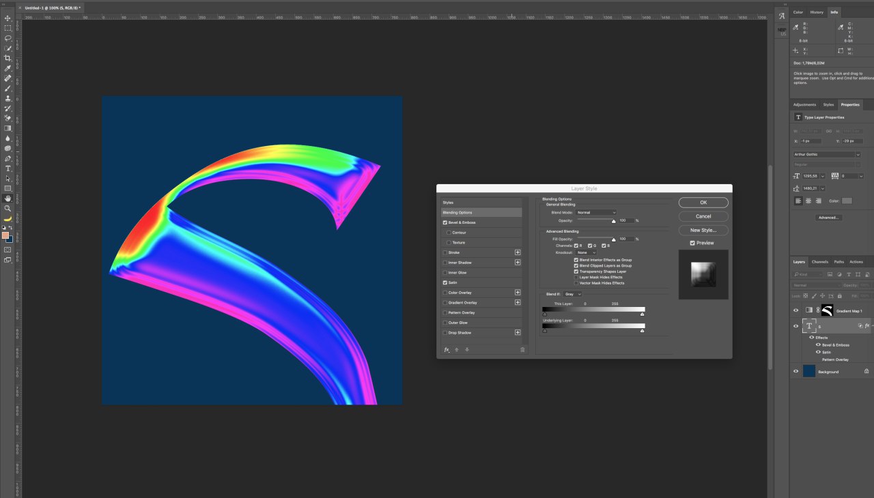Click the banana icon in the toolbar

[8, 218]
